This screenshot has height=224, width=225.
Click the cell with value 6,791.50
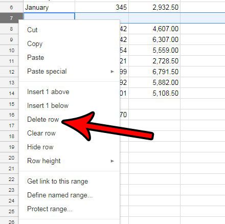154,72
